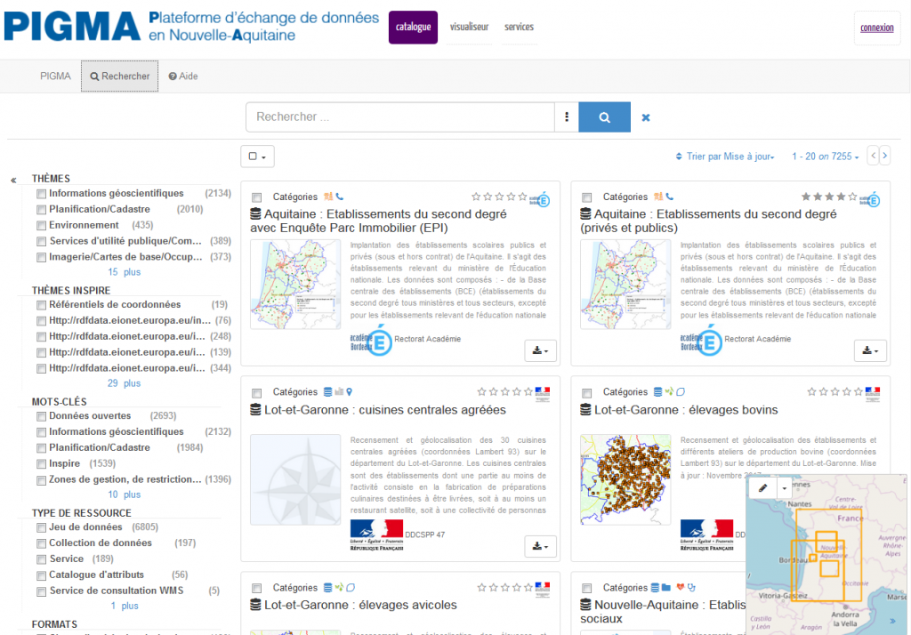Open download menu on EPI établissements card
This screenshot has width=911, height=635.
540,350
